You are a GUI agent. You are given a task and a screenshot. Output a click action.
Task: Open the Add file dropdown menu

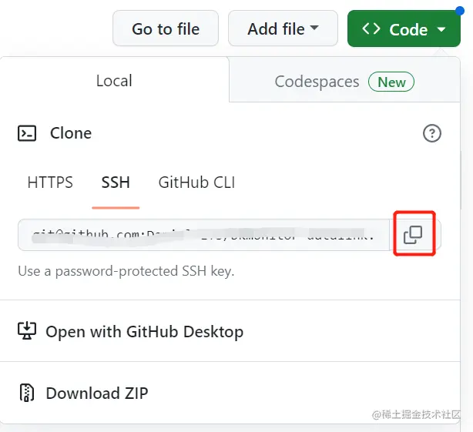tap(283, 29)
